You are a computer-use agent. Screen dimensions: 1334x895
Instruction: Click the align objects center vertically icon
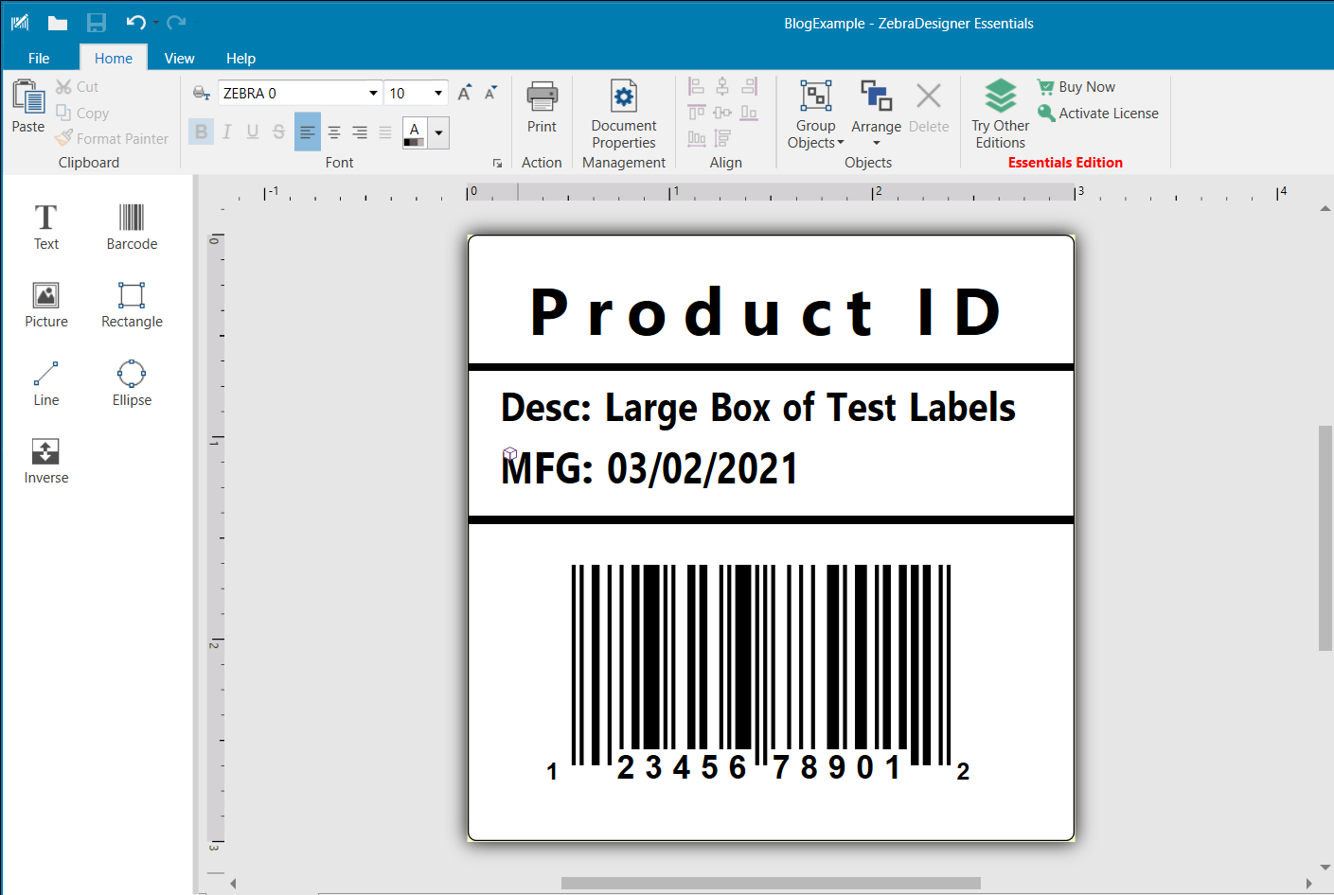click(722, 113)
